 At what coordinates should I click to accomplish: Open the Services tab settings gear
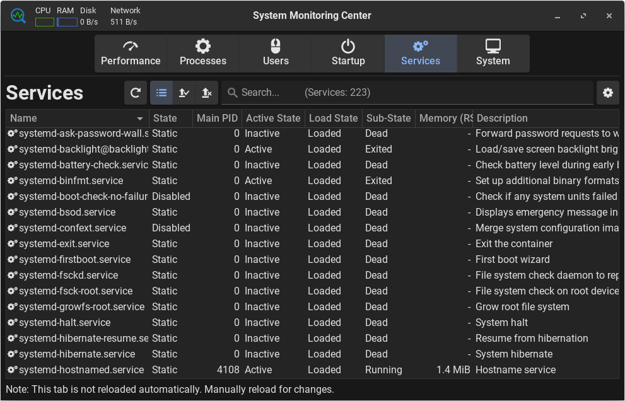pyautogui.click(x=607, y=93)
